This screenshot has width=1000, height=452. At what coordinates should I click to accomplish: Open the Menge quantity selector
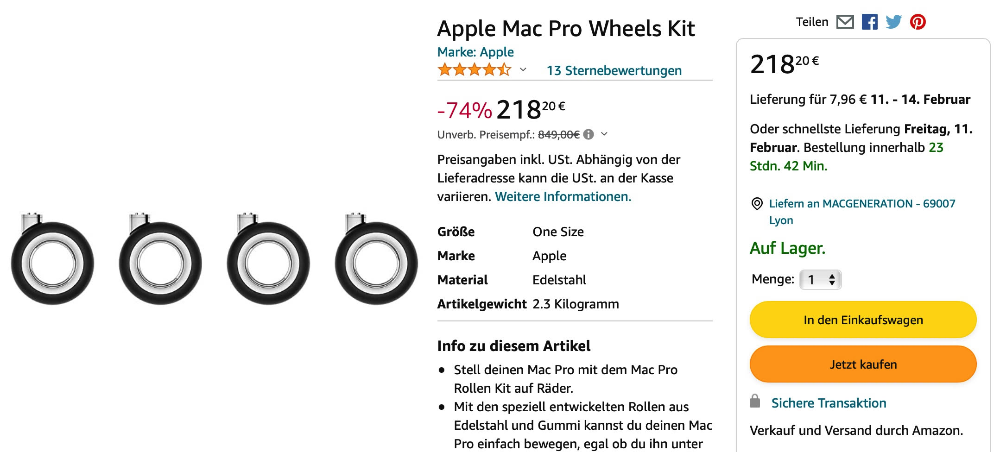point(821,279)
